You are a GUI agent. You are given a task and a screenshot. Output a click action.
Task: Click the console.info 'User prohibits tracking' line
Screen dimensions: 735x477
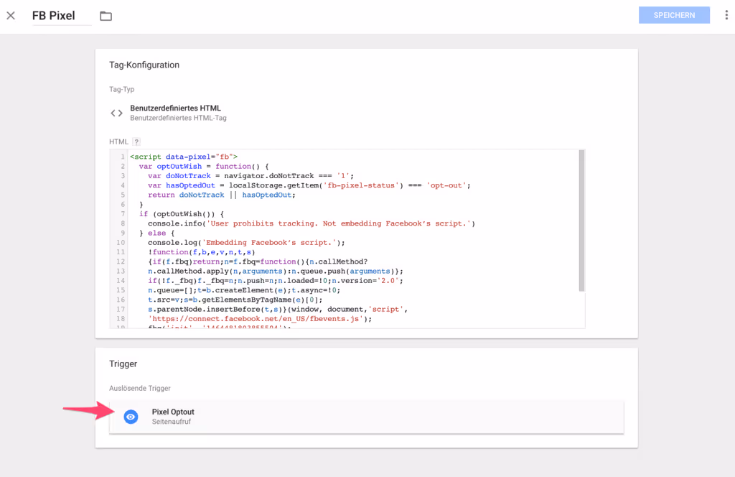point(312,223)
